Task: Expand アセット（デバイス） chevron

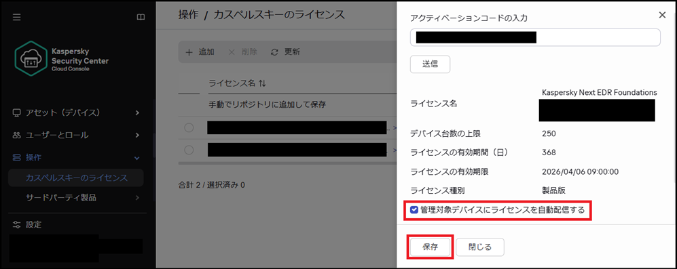Action: click(x=137, y=113)
